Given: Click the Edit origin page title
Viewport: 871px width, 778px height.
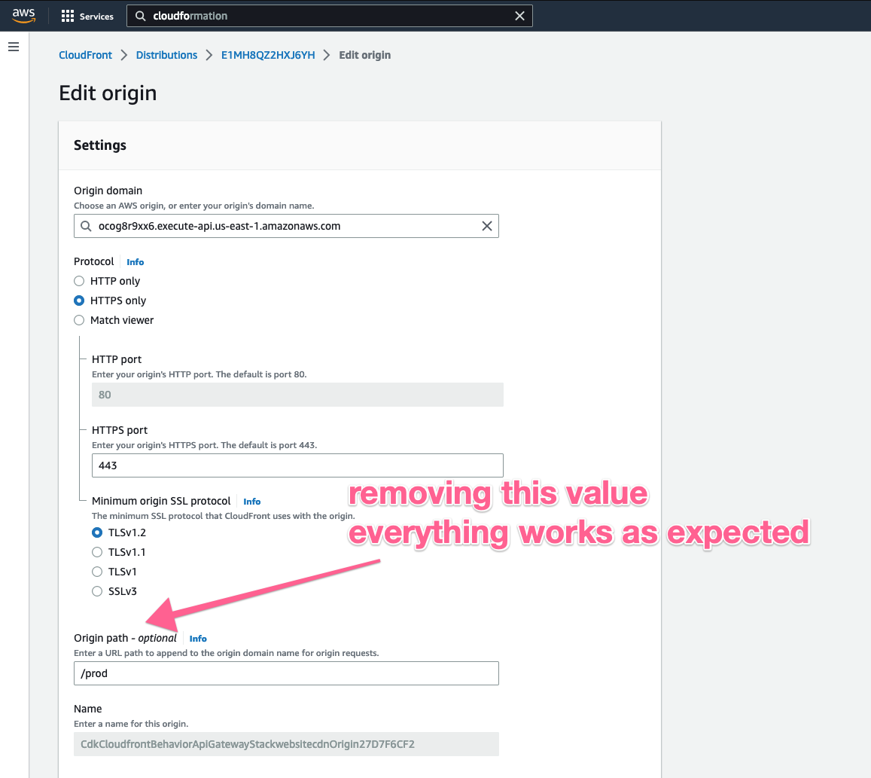Looking at the screenshot, I should pos(108,93).
